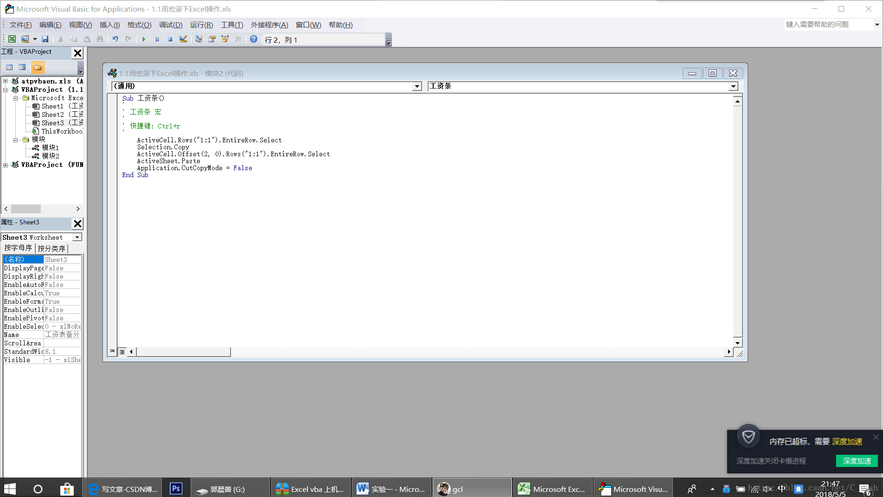Close the Project - VBAProject panel
Image resolution: width=883 pixels, height=497 pixels.
point(78,53)
